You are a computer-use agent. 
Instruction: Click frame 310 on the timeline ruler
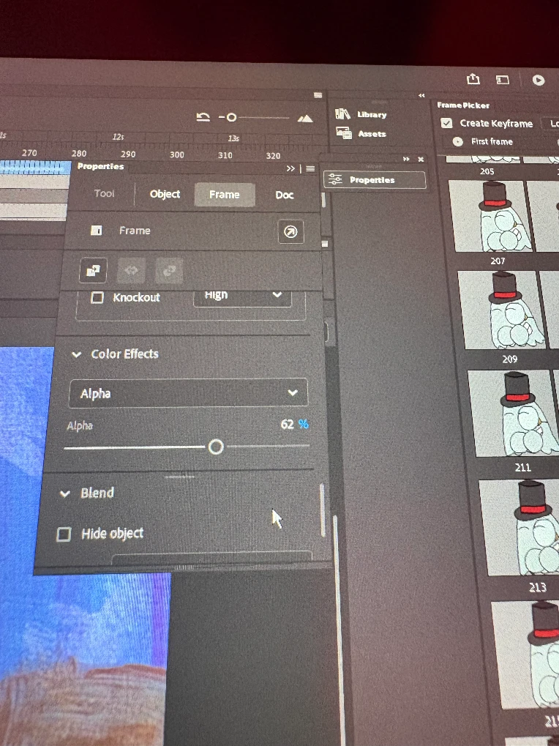[x=225, y=155]
